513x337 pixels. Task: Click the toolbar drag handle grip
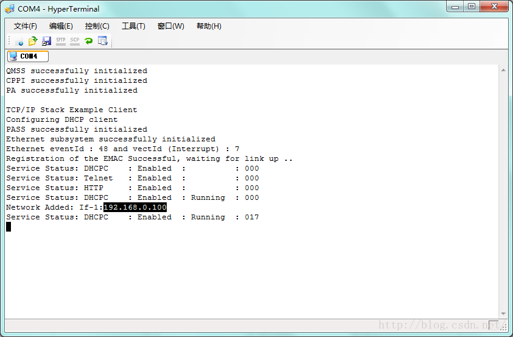[x=9, y=41]
